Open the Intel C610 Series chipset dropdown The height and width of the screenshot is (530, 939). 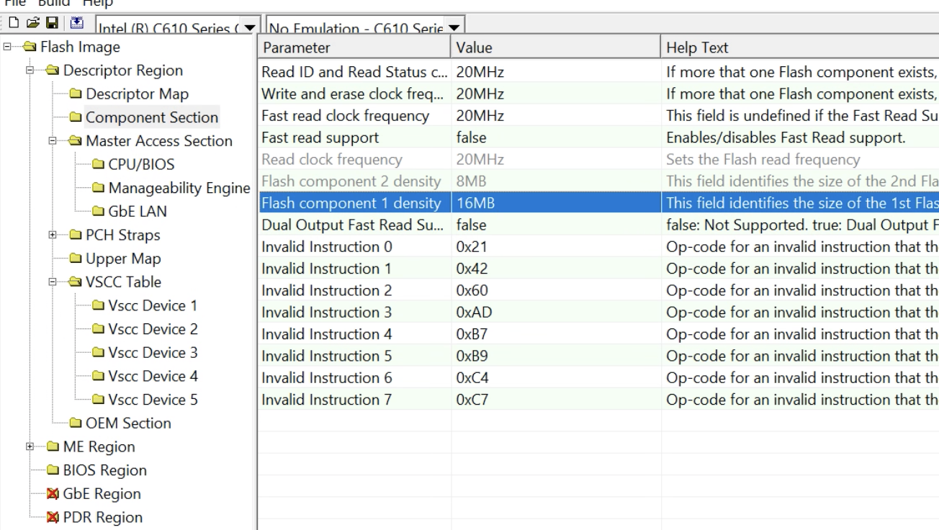(249, 28)
